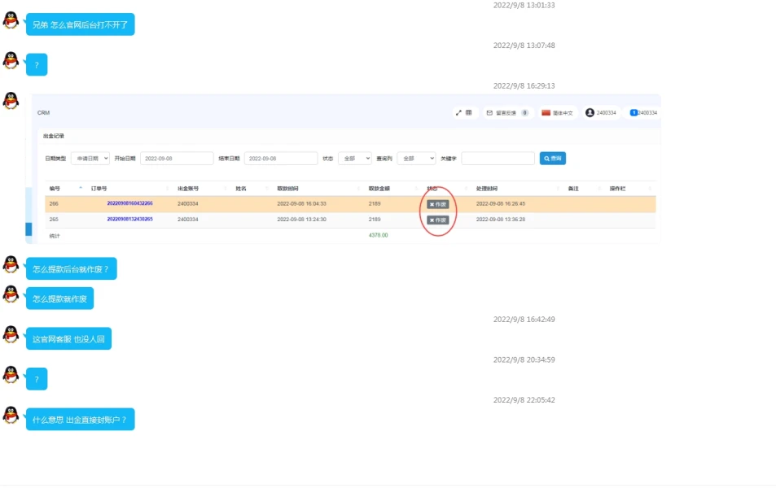
Task: Click the message bubble 兄弟 怎么官网后台打不开了
Action: coord(80,25)
